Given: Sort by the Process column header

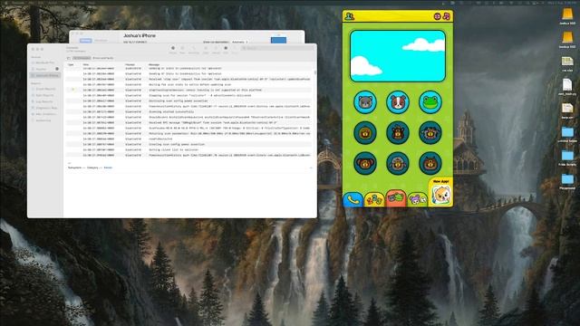Looking at the screenshot, I should tap(130, 64).
